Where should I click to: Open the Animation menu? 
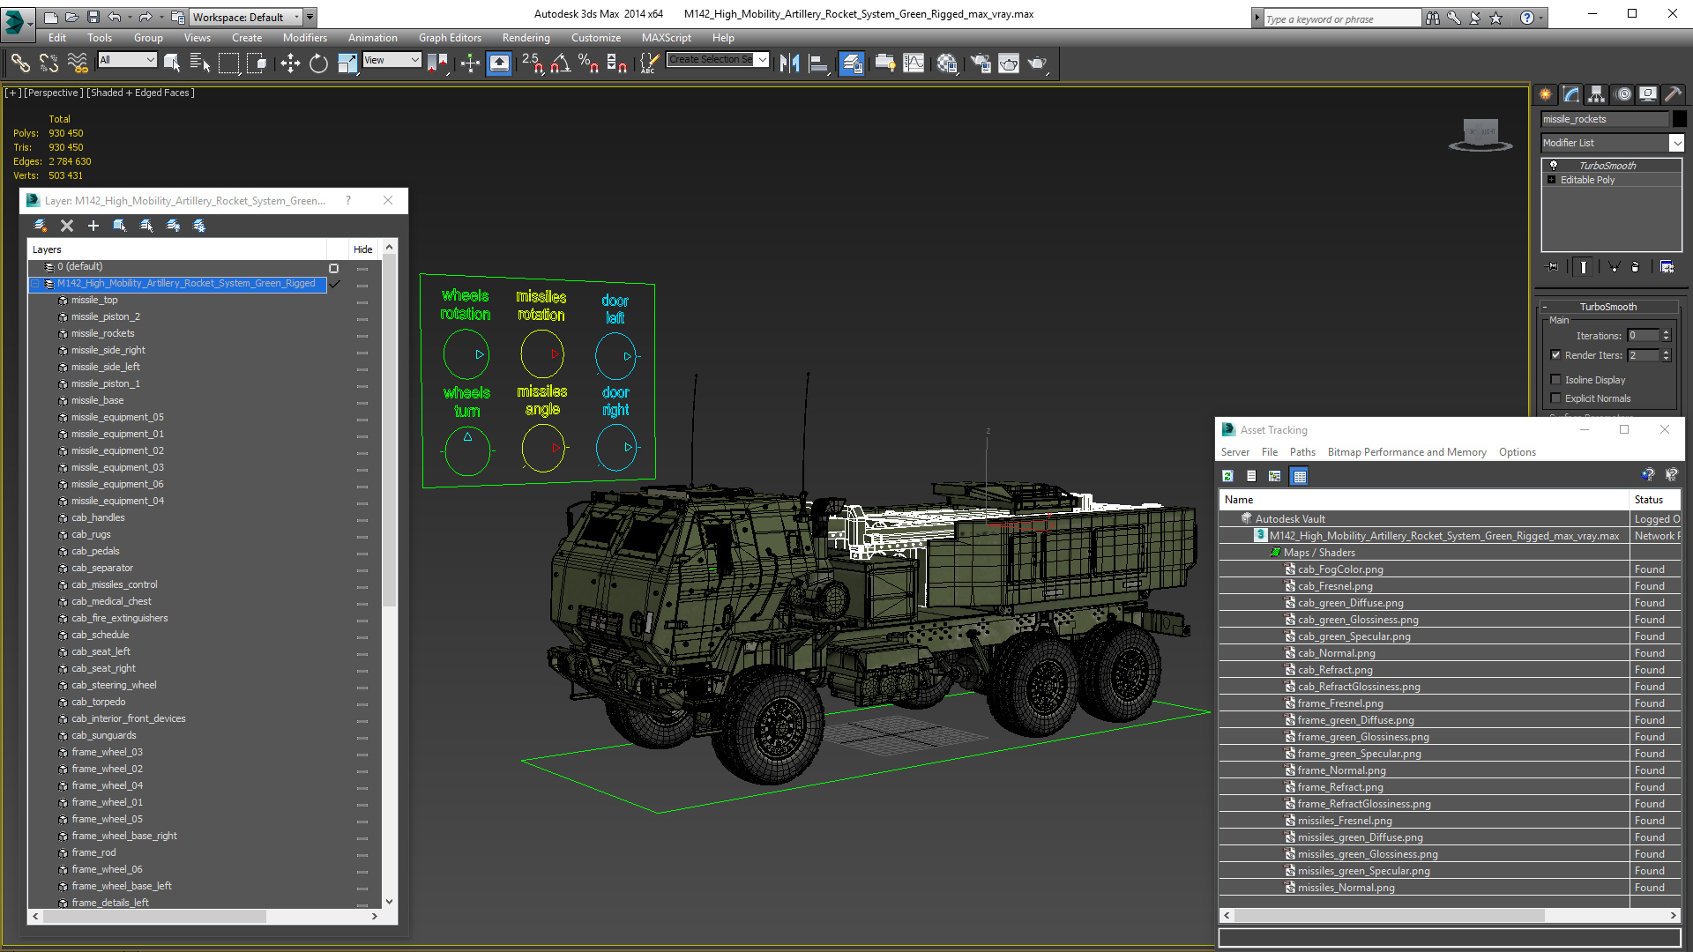pyautogui.click(x=372, y=38)
